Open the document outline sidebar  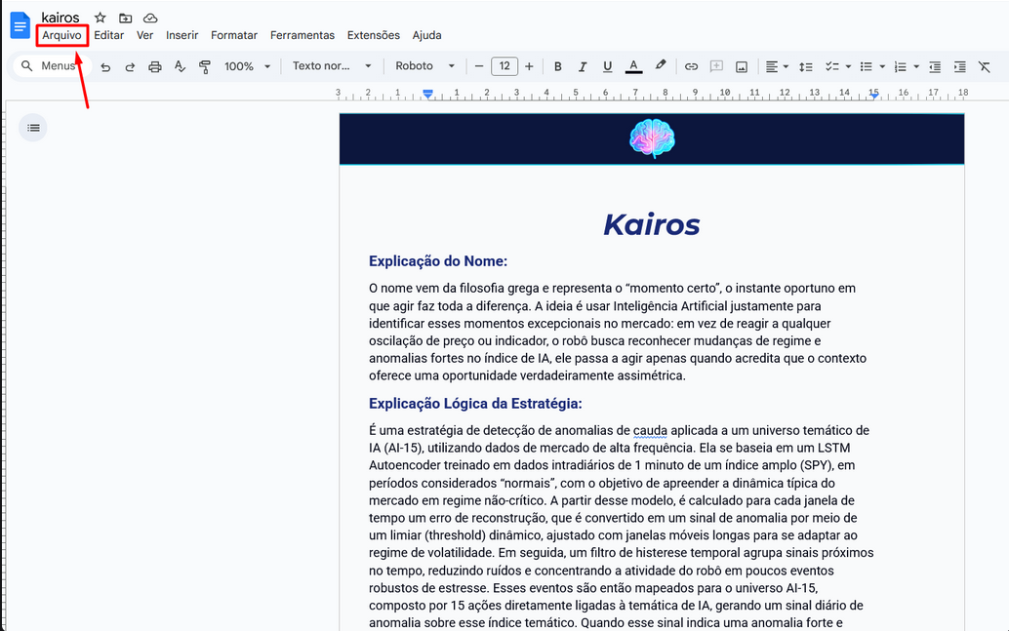tap(33, 128)
